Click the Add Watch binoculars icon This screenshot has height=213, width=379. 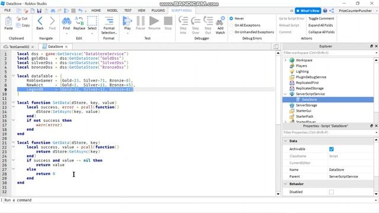point(220,21)
